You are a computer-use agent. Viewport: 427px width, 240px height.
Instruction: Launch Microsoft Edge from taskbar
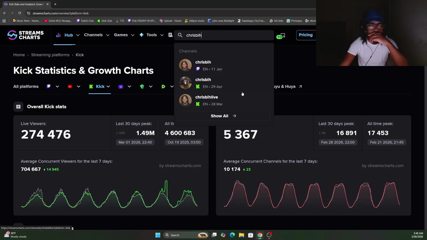(x=232, y=235)
